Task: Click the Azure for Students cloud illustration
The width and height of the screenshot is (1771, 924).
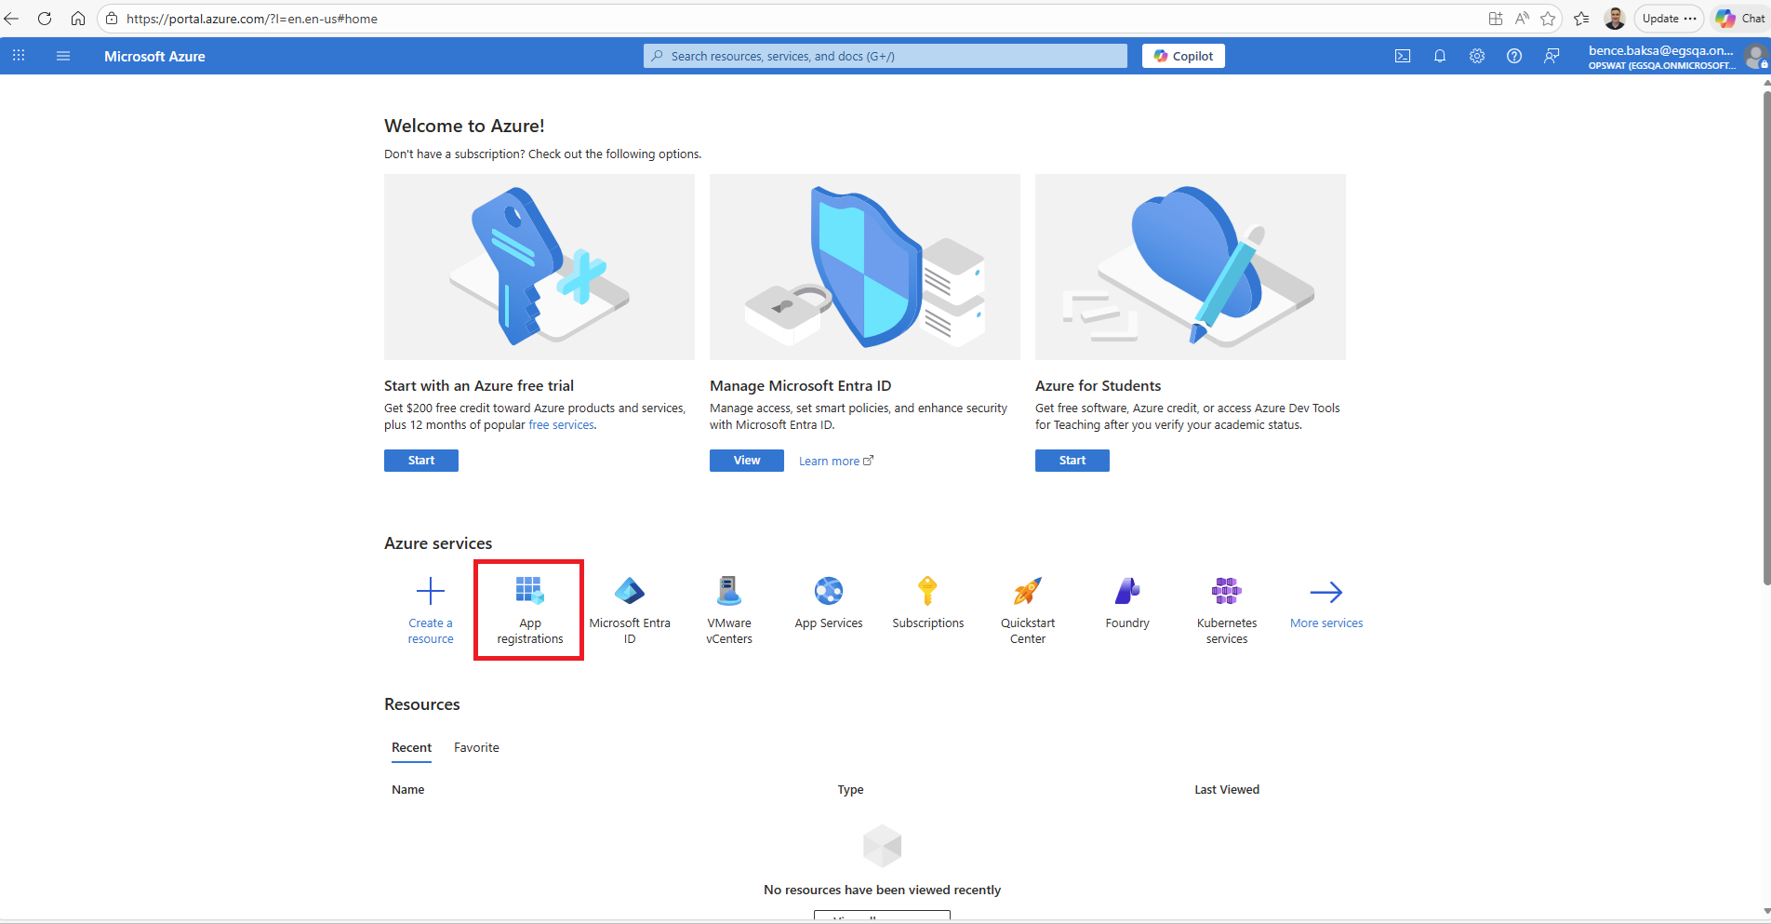Action: pos(1191,267)
